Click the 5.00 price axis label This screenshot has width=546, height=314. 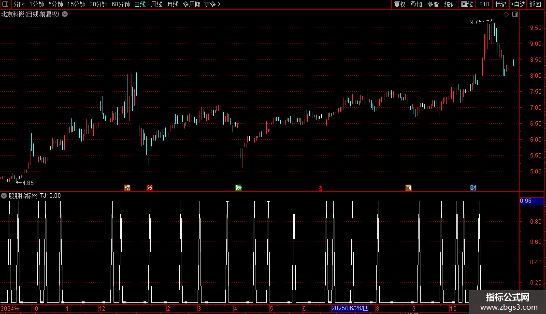click(x=535, y=171)
